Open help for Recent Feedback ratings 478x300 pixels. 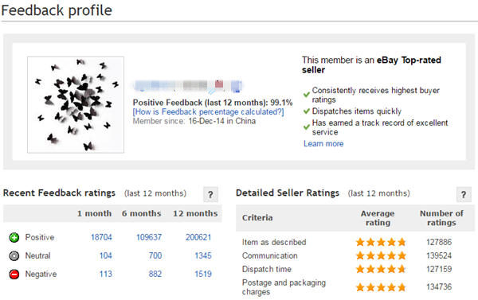210,194
